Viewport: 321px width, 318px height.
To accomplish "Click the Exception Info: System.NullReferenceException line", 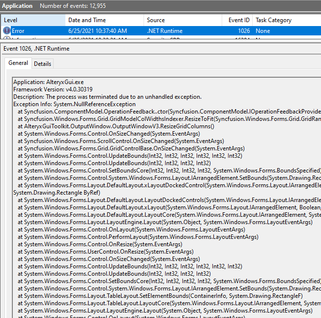I will 74,104.
